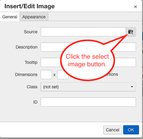
Task: Select the General tab
Action: click(x=10, y=17)
